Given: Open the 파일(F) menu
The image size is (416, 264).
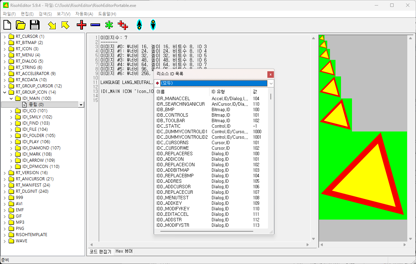Looking at the screenshot, I should click(9, 14).
